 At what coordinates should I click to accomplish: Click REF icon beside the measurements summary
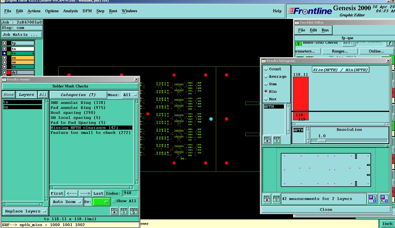coord(276,199)
